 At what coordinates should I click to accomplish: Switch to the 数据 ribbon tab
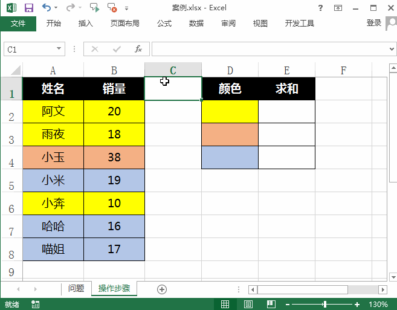click(x=196, y=24)
